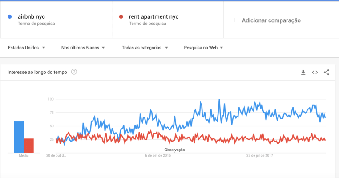
Task: Open help icon beside Interesse ao longo do tempo
Action: tap(74, 72)
